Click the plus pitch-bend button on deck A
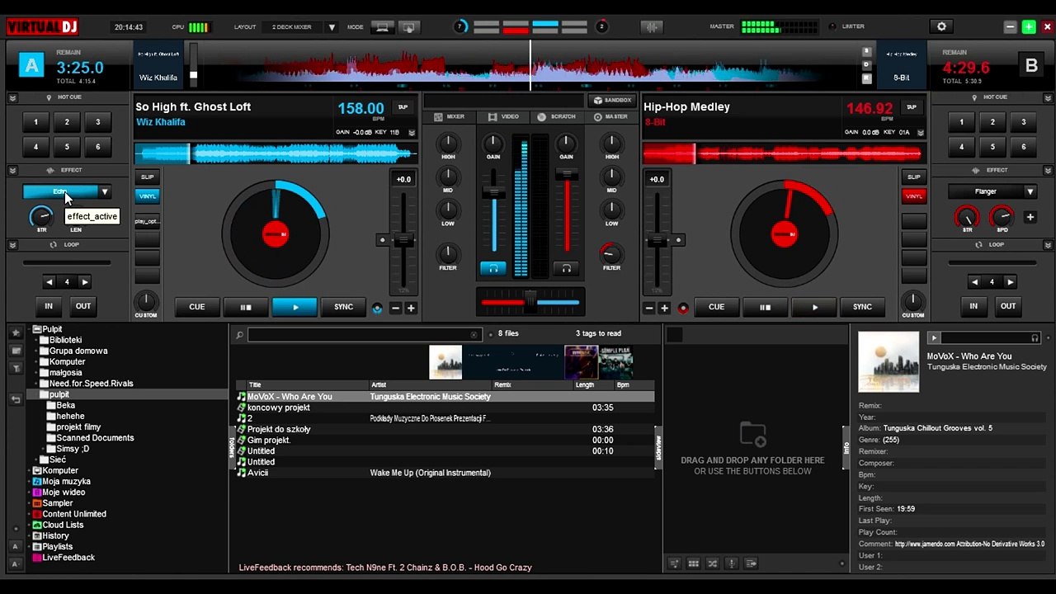This screenshot has height=594, width=1056. 411,308
